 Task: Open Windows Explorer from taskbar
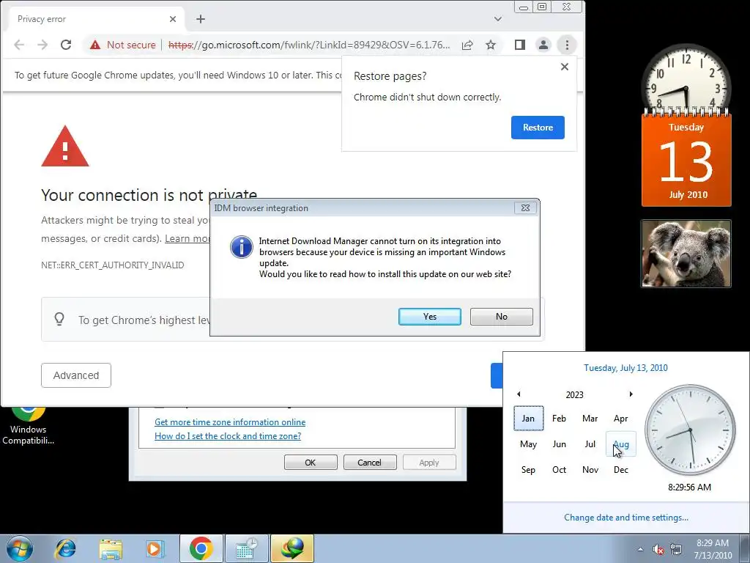pyautogui.click(x=111, y=549)
